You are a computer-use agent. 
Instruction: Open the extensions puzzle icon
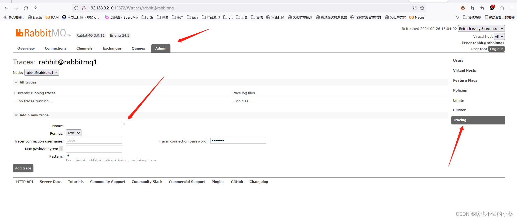click(502, 8)
